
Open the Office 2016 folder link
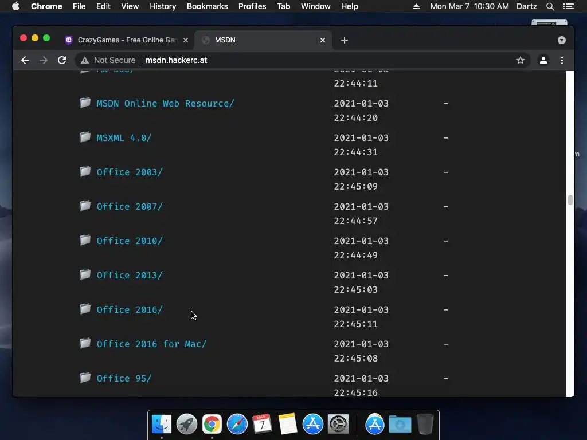130,310
